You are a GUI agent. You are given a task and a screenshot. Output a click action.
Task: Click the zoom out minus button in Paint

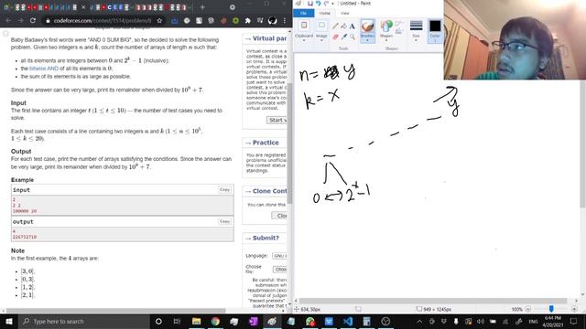527,309
